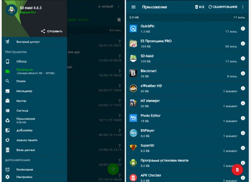Open the hamburger menu in Приложения screen
The width and height of the screenshot is (251, 182).
pyautogui.click(x=133, y=7)
